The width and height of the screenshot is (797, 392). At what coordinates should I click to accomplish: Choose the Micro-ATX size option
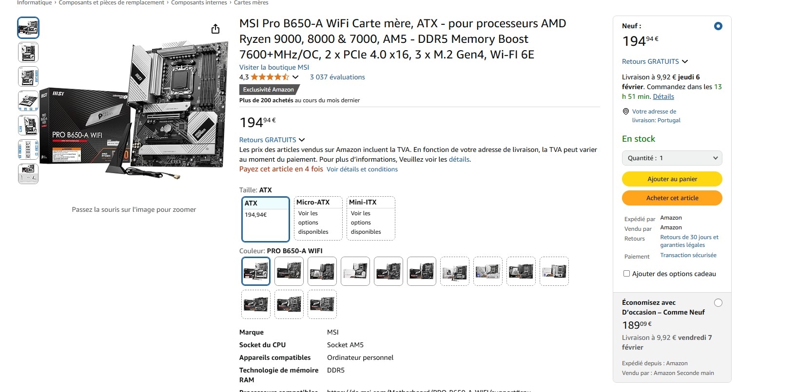pos(318,218)
